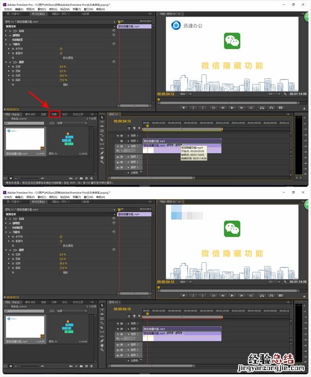
Task: Tick 缩放 checkbox under 裁剪 in top screenshot
Action: (60, 85)
